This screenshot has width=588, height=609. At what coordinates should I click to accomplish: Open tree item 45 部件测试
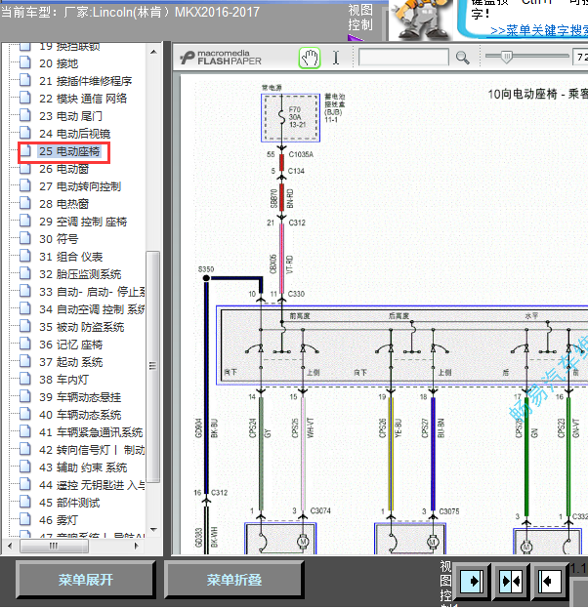[x=69, y=503]
